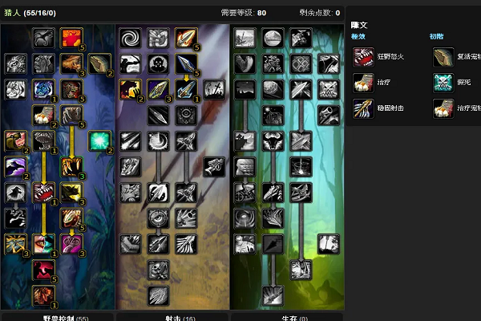
Task: Select gray Trueshot Aura talent
Action: [158, 193]
